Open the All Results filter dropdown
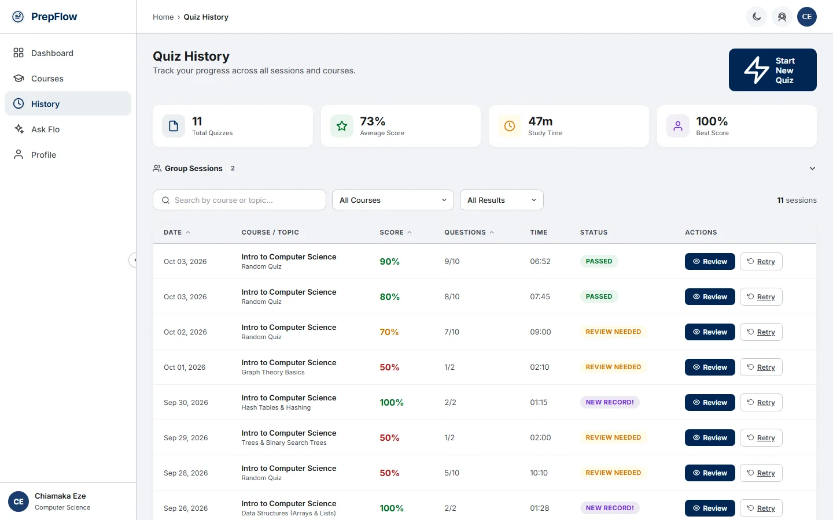 [502, 200]
